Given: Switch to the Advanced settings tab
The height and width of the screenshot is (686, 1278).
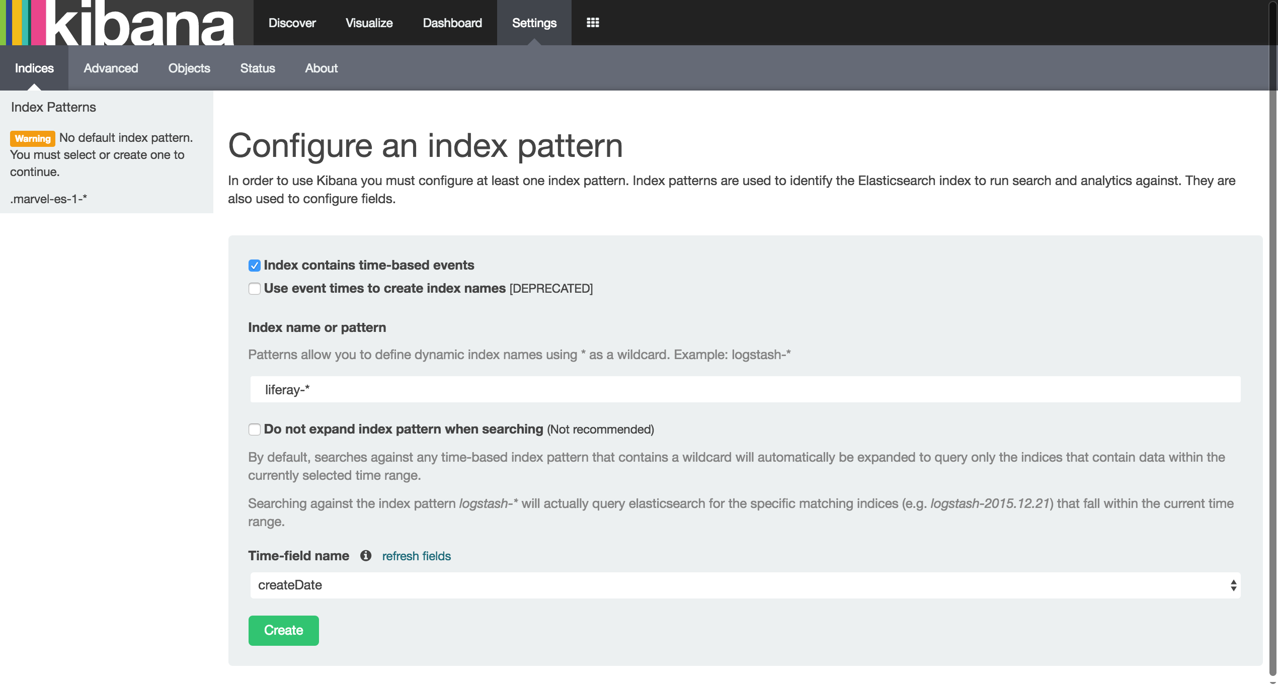Looking at the screenshot, I should 111,67.
